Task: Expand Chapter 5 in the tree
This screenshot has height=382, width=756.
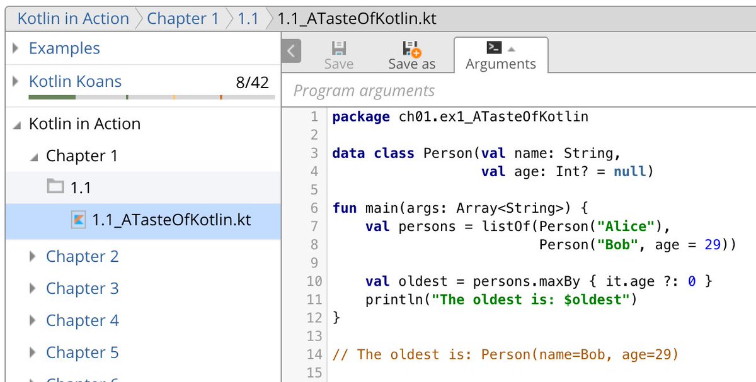Action: click(33, 353)
